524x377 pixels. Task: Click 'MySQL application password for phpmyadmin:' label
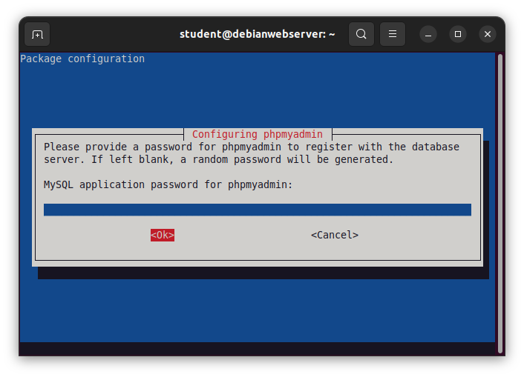(x=168, y=184)
